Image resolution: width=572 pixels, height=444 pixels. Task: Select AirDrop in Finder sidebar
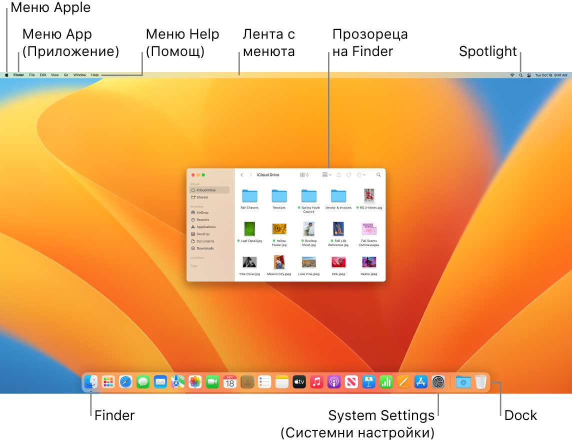[209, 212]
